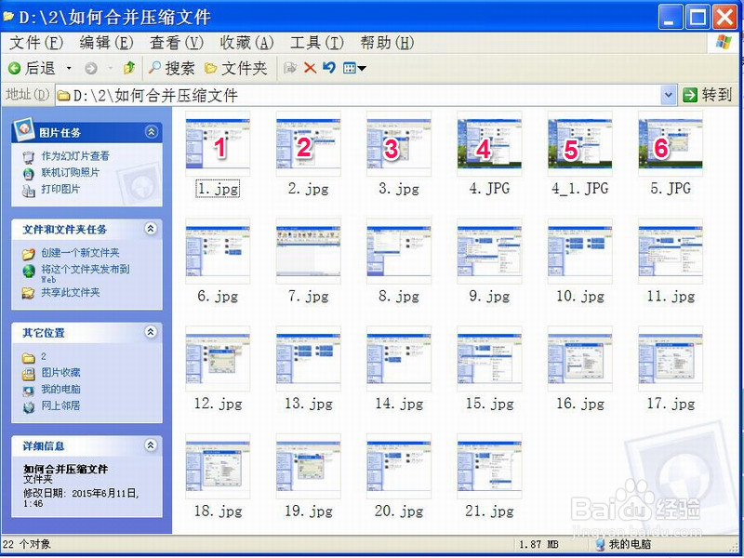This screenshot has width=744, height=558.
Task: Click the blue Undo arrow toolbar icon
Action: tap(329, 69)
